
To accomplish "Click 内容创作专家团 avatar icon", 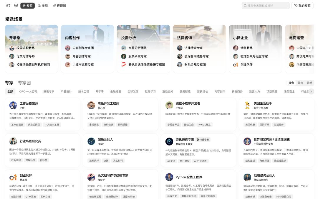I will tap(68, 48).
